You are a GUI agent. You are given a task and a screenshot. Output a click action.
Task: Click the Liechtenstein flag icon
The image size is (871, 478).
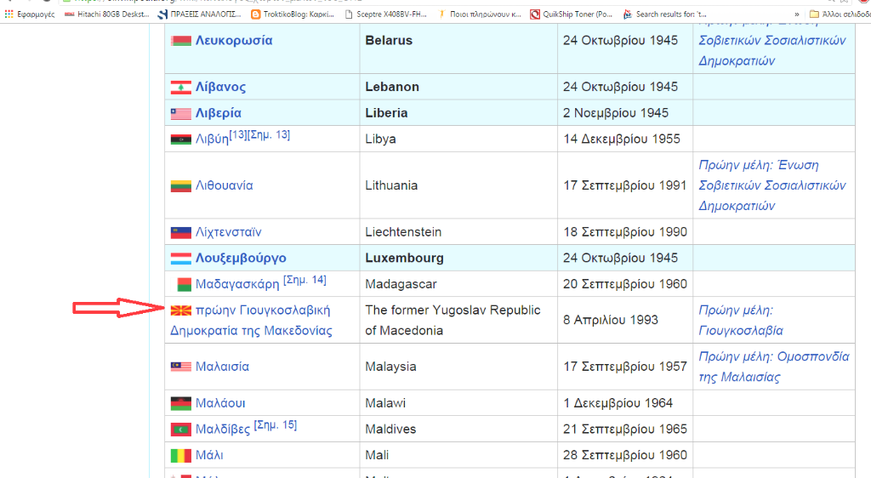180,232
